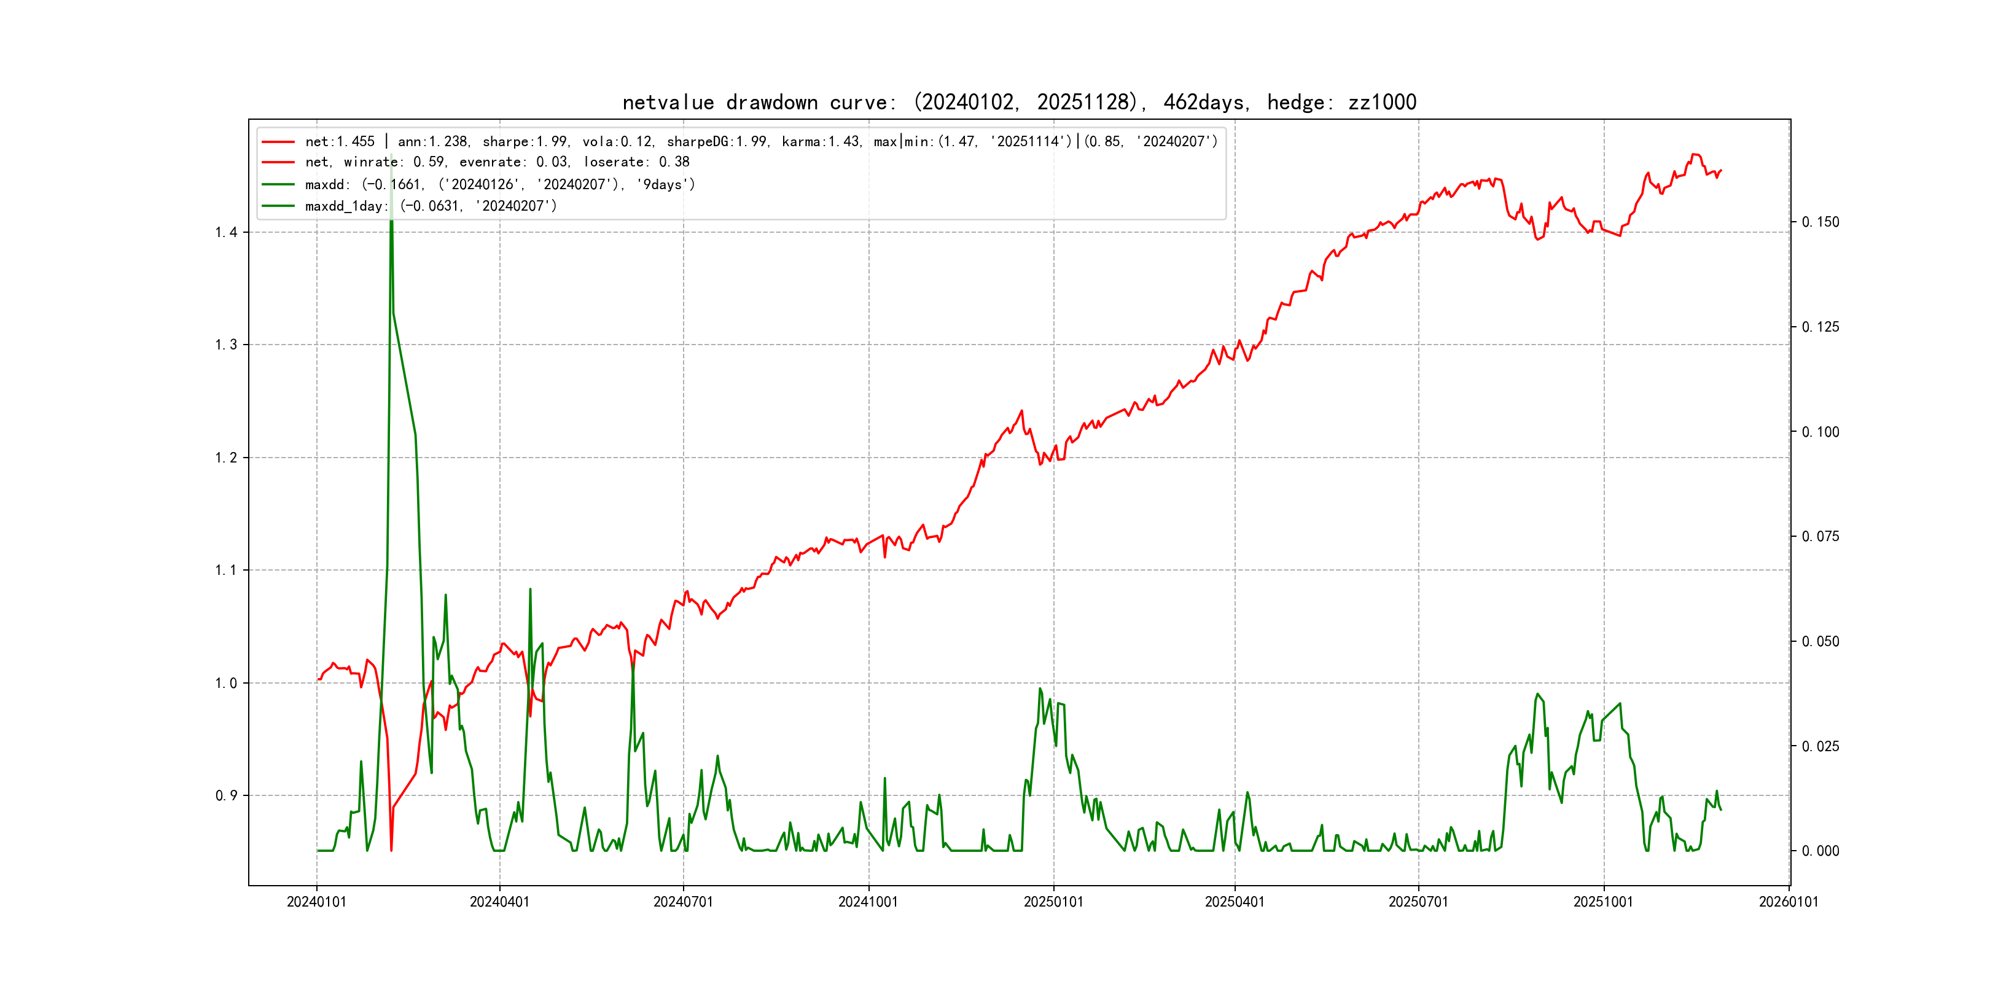This screenshot has width=1990, height=995.
Task: Select legend text showing winrate: 0.59
Action: (497, 162)
